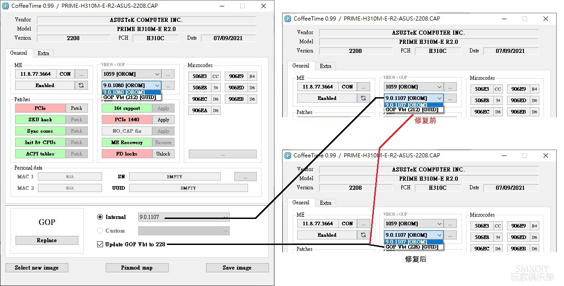Click the Replace GOP button
The width and height of the screenshot is (564, 286).
click(x=47, y=240)
